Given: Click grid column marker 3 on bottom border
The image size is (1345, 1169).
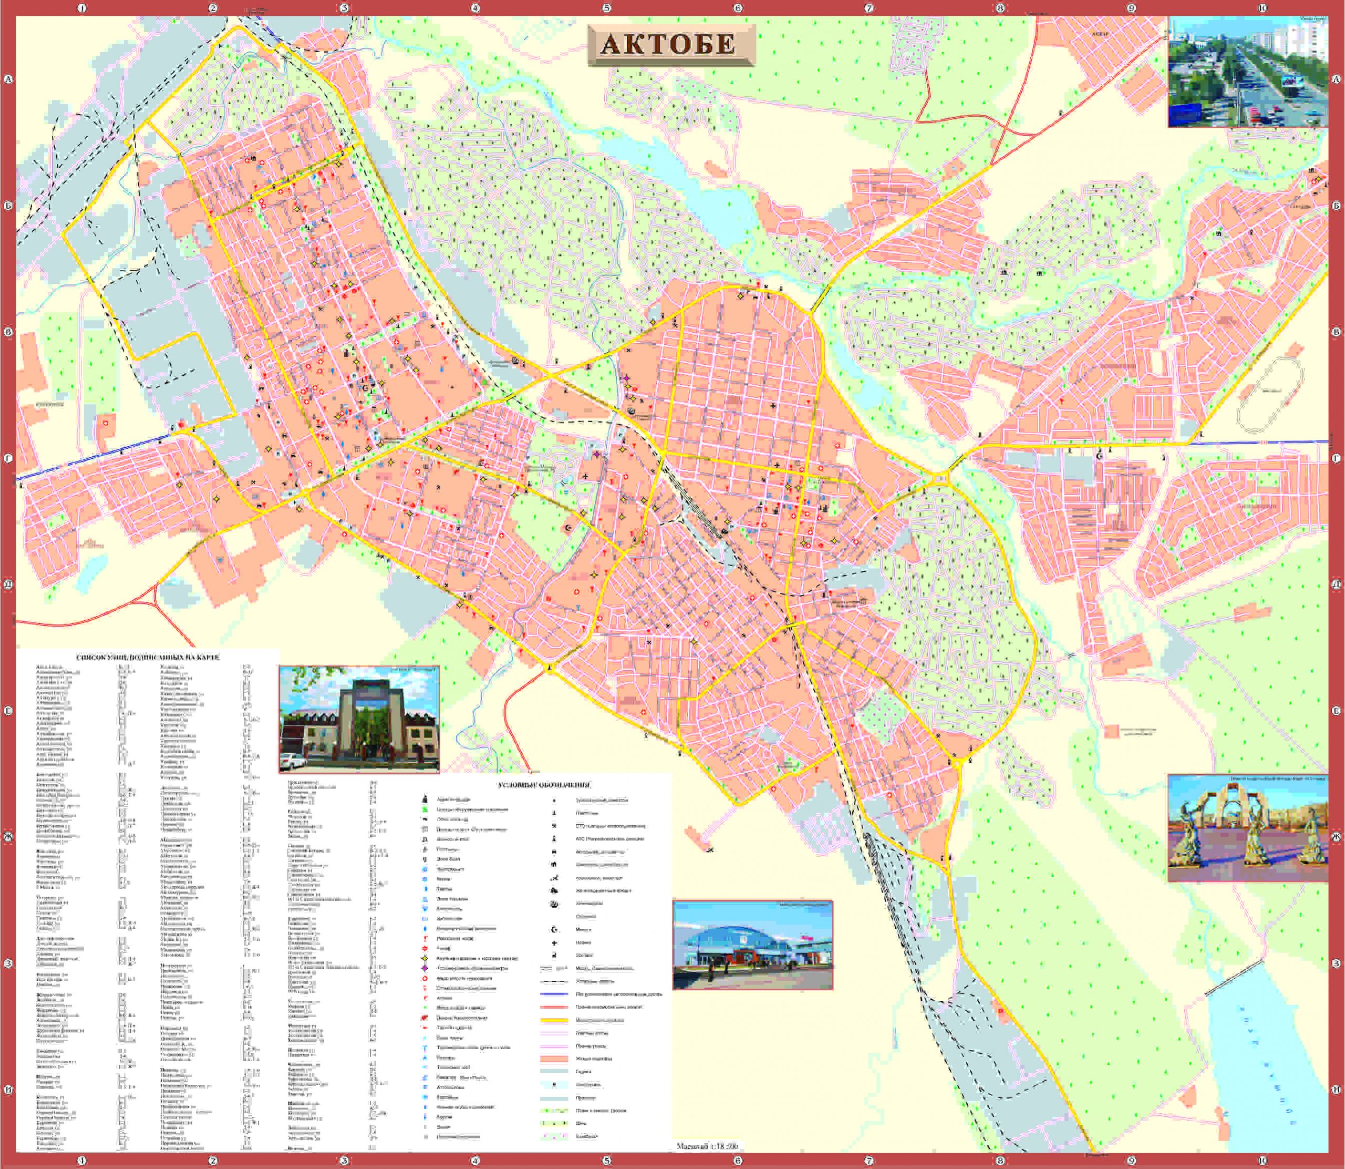Looking at the screenshot, I should [344, 1161].
